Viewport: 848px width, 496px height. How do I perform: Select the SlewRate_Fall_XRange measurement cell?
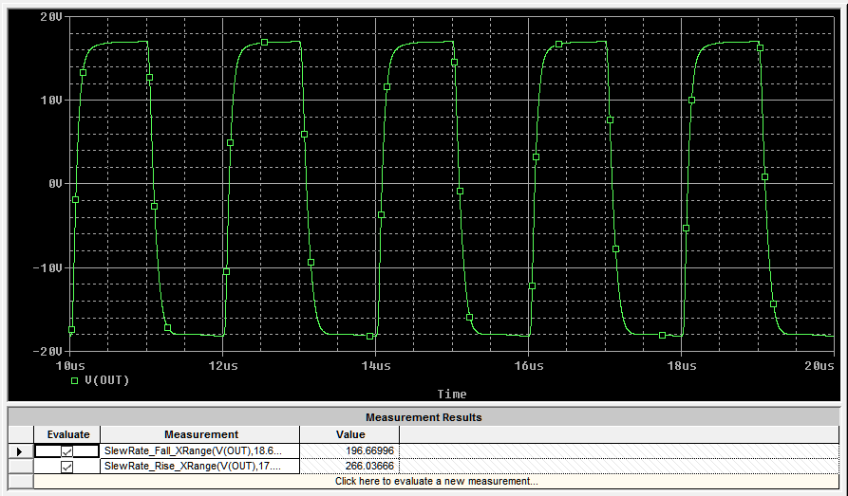click(x=200, y=450)
